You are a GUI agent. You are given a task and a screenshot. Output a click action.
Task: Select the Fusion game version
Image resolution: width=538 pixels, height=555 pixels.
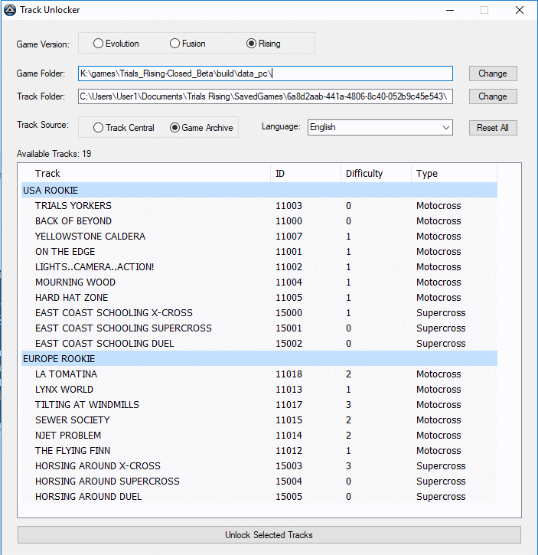point(175,44)
